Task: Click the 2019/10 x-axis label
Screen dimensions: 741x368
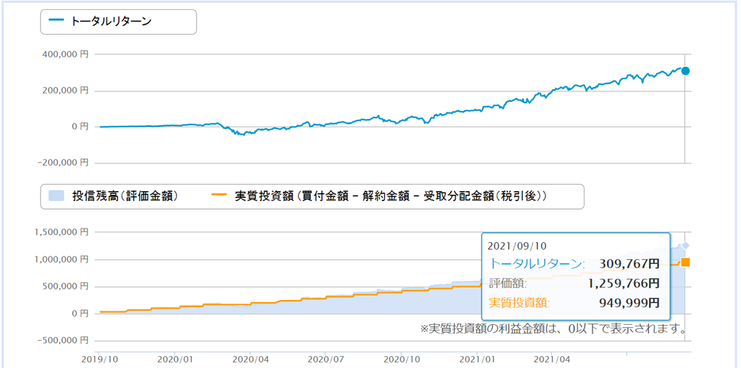Action: point(98,359)
